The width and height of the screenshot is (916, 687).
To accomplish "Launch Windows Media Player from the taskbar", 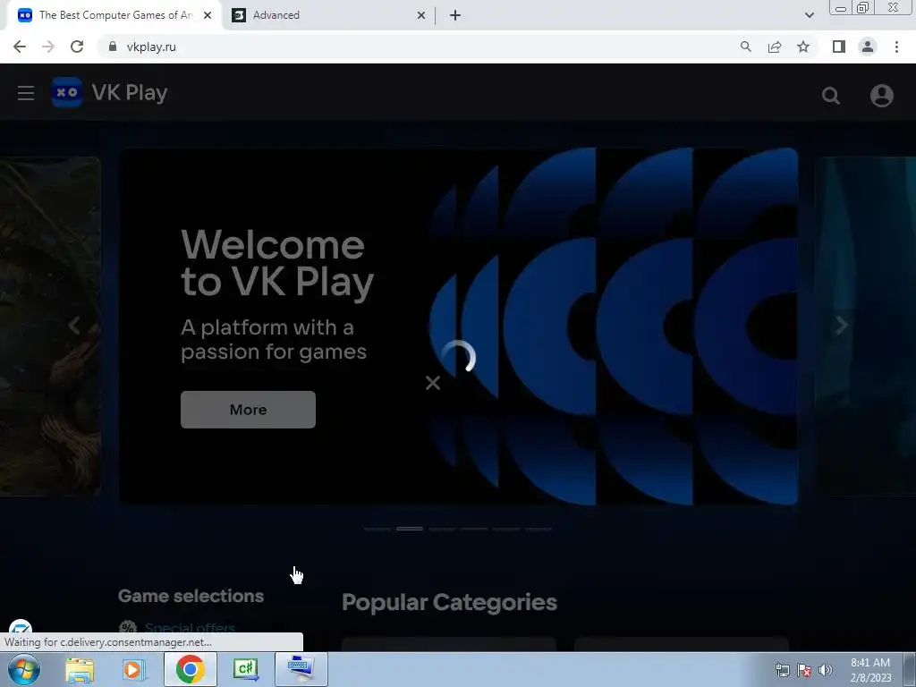I will 134,669.
